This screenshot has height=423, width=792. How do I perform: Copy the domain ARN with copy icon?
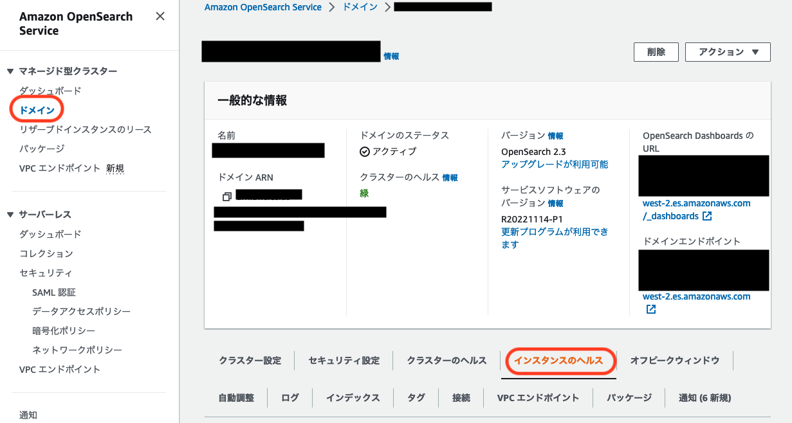tap(226, 196)
